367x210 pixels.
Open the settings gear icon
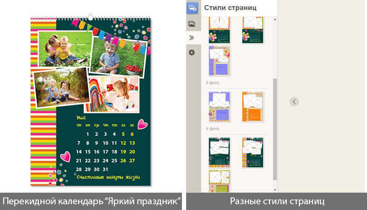pos(192,52)
